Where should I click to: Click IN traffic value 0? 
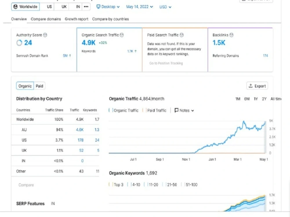pyautogui.click(x=82, y=161)
